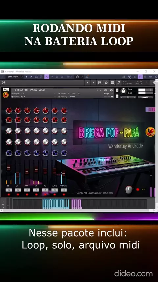Toggle the PR channel red LED
Viewport: 158px width, 282px height.
click(27, 194)
